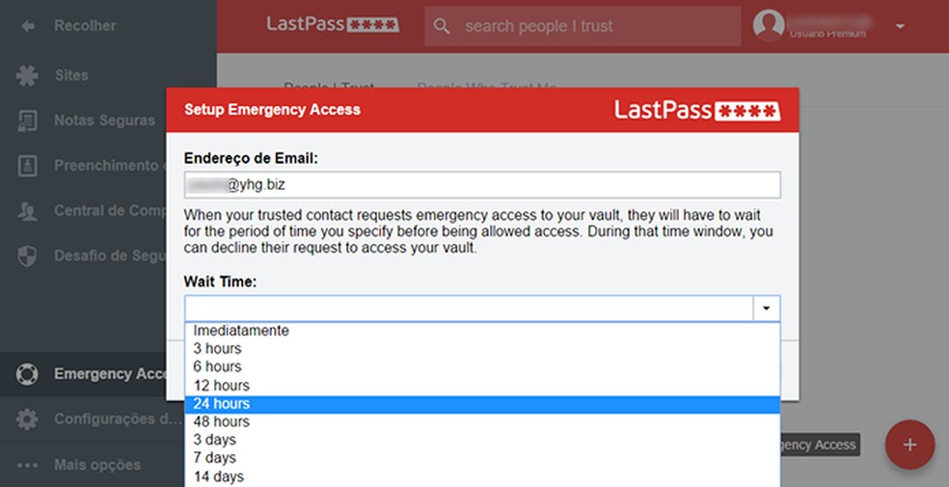Choose the 24 hours option

pyautogui.click(x=222, y=404)
